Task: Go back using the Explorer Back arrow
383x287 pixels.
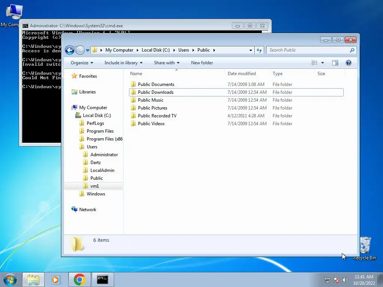Action: (x=70, y=50)
